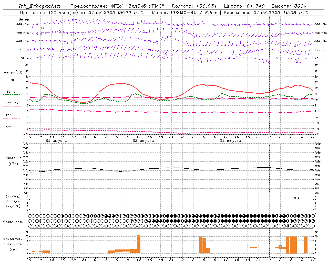Screen dimensions: 328x262
Task: Click the red solid line sample under '2м'
Action: click(12, 83)
